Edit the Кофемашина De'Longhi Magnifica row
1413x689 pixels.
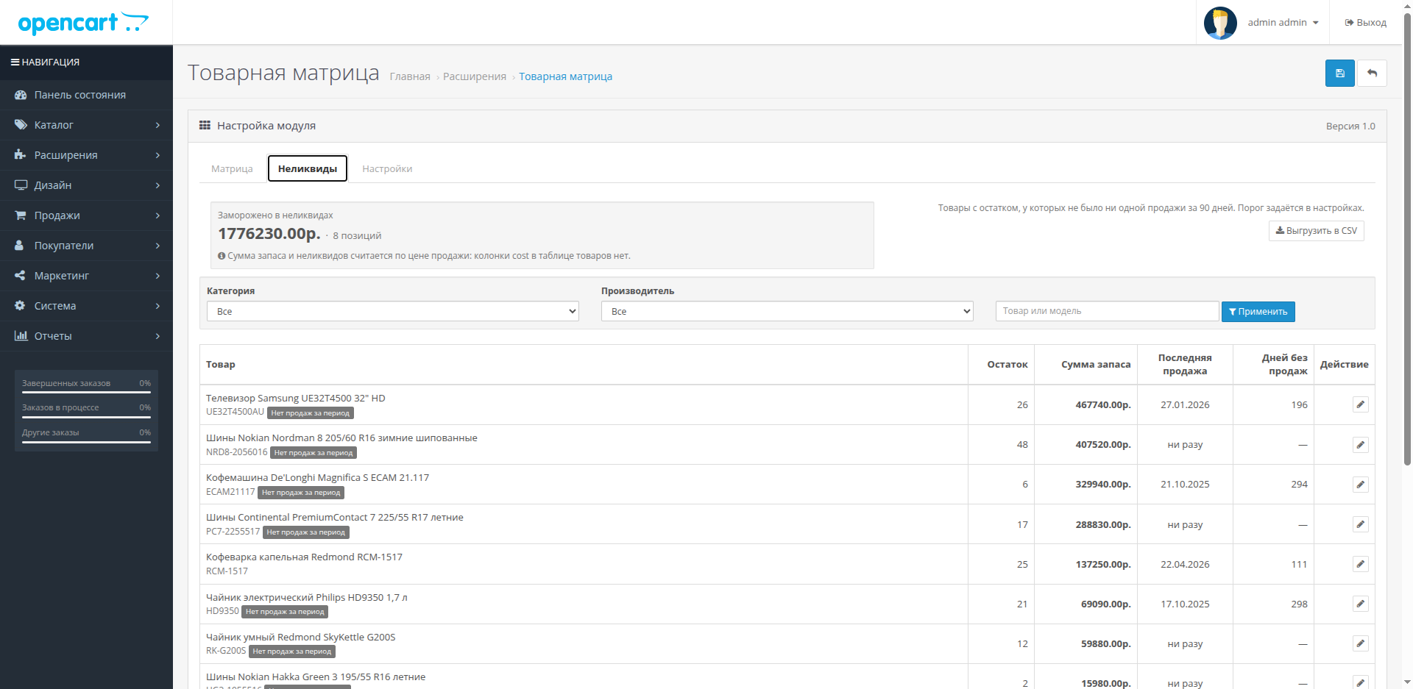(x=1361, y=485)
